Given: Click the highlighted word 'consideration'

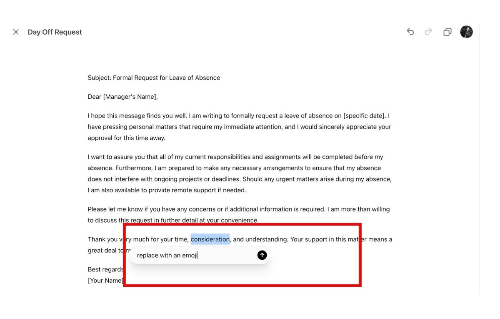Looking at the screenshot, I should pos(210,239).
